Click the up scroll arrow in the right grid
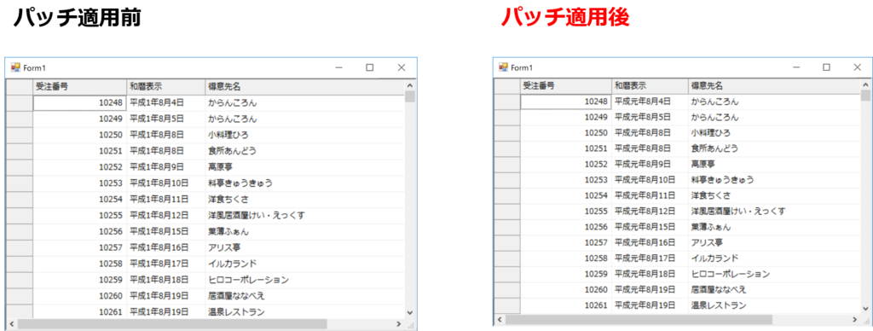This screenshot has width=873, height=331. [x=866, y=84]
